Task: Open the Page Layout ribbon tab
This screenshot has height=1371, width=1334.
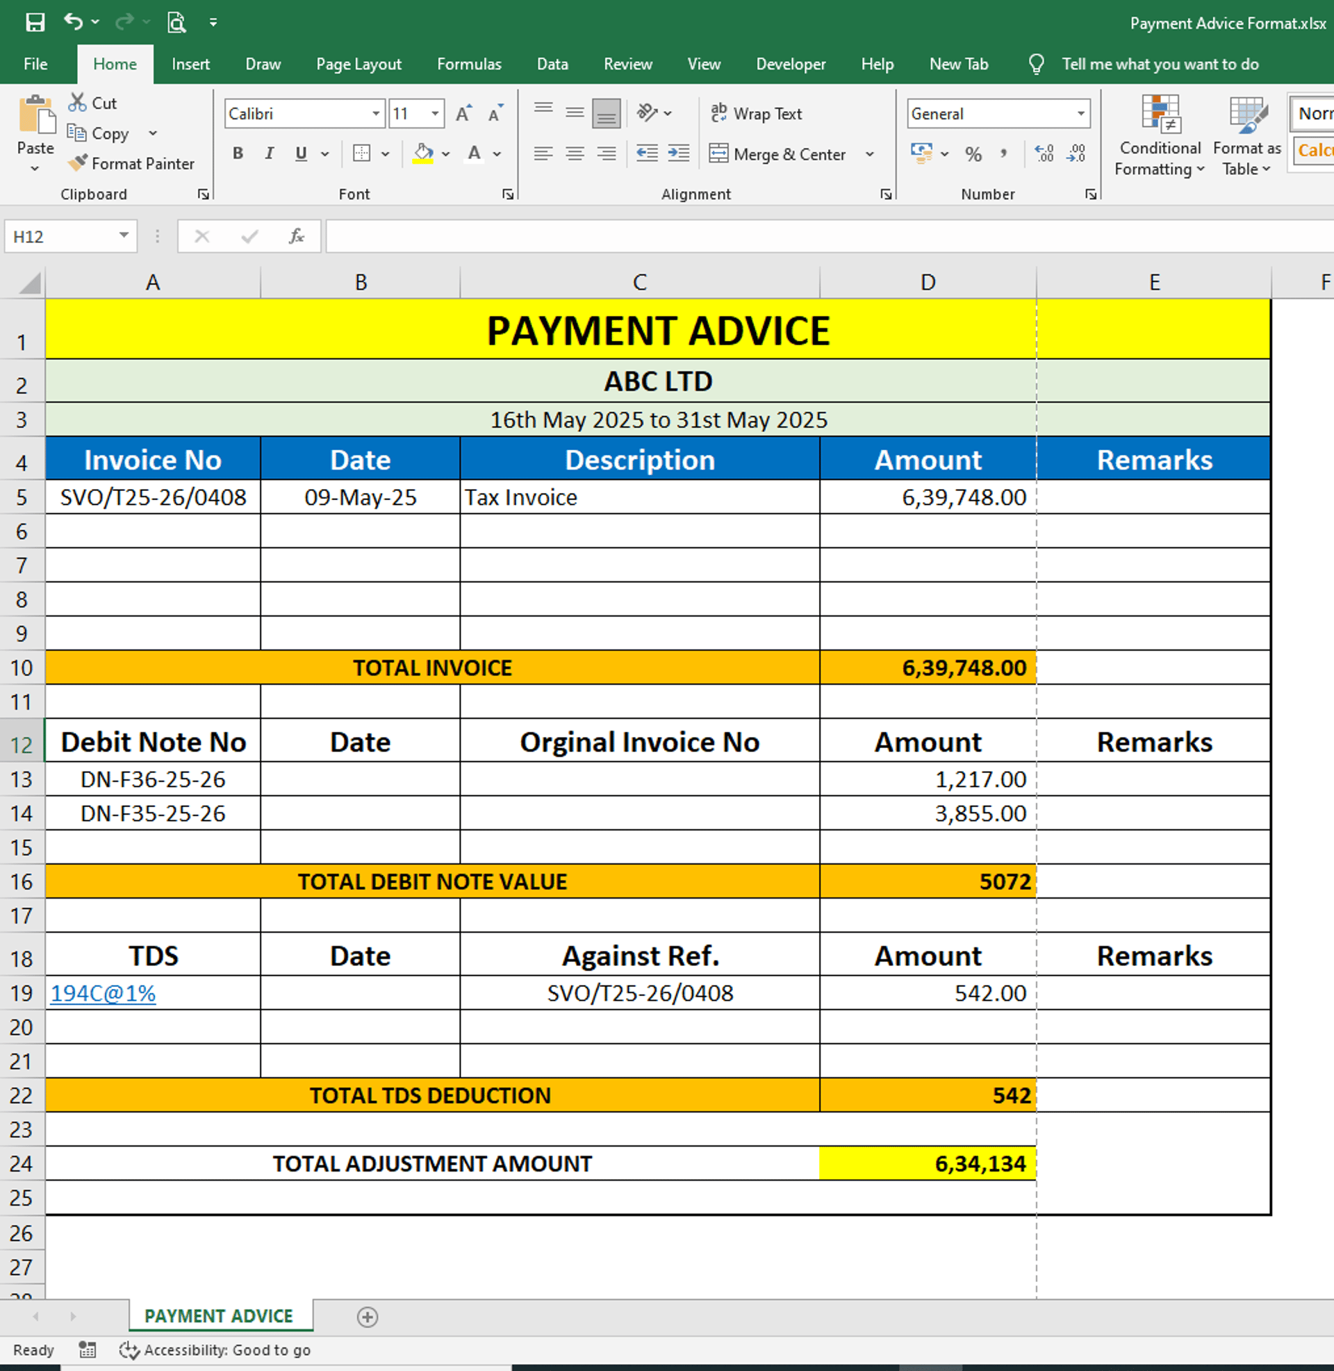Action: [359, 65]
